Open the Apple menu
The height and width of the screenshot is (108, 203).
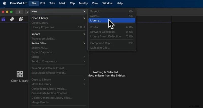[4, 3]
